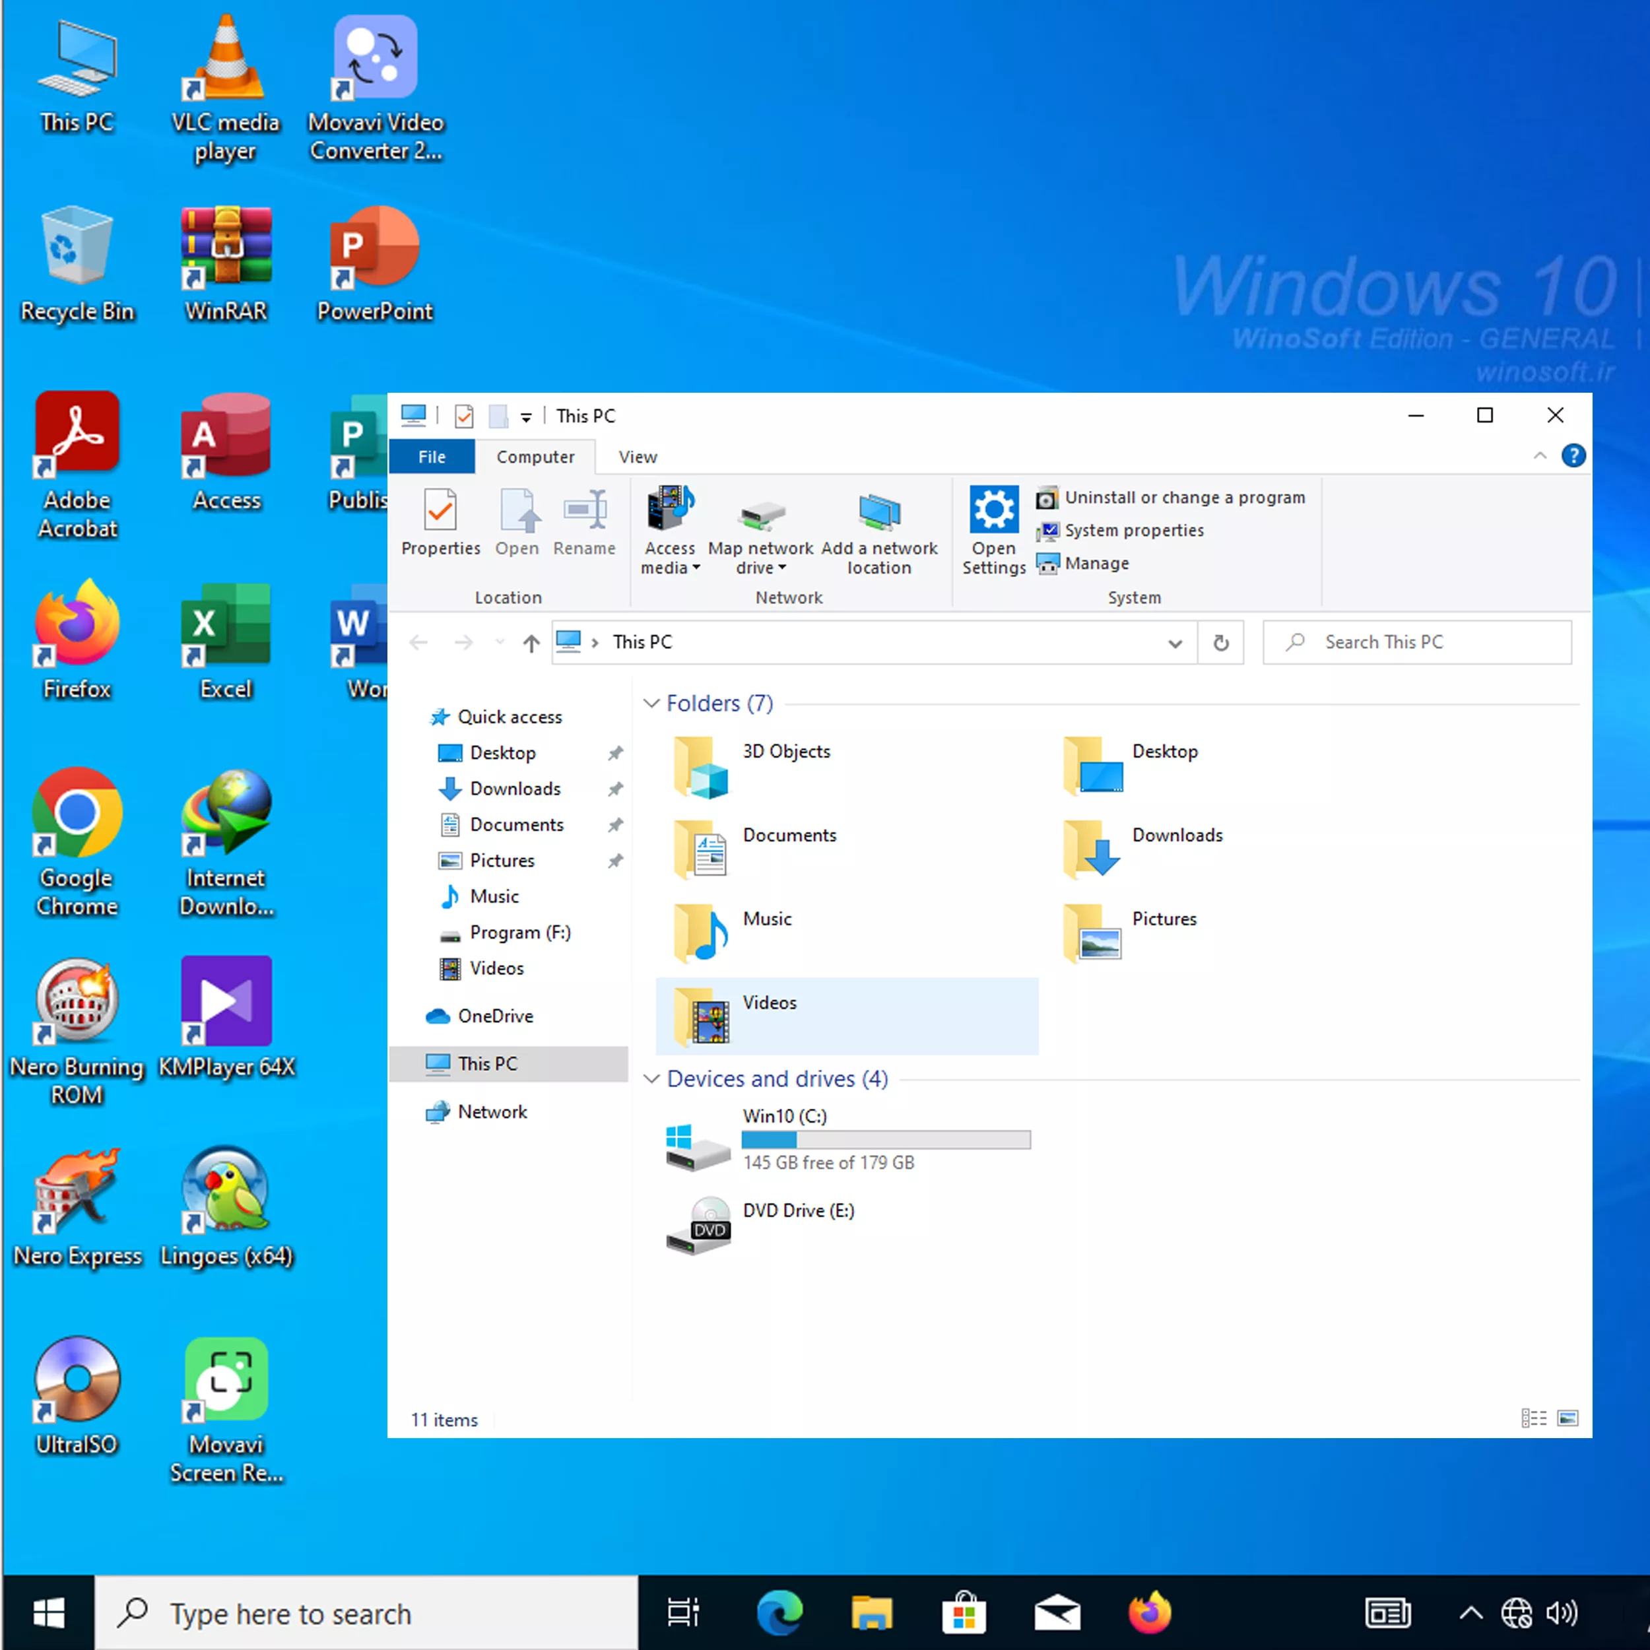Open the address bar history dropdown
Screen dimensions: 1650x1650
coord(1175,642)
